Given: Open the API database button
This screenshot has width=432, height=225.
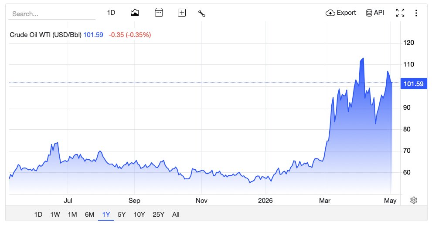Looking at the screenshot, I should tap(375, 13).
